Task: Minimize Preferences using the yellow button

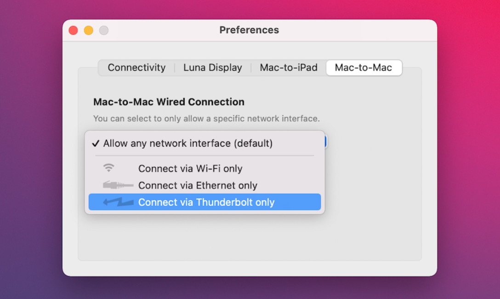Action: (x=89, y=30)
